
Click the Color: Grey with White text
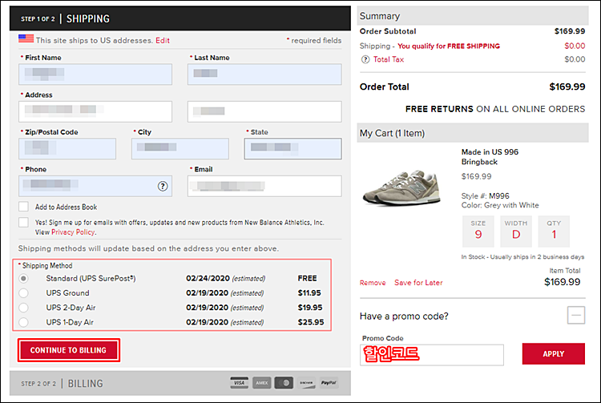pyautogui.click(x=500, y=205)
